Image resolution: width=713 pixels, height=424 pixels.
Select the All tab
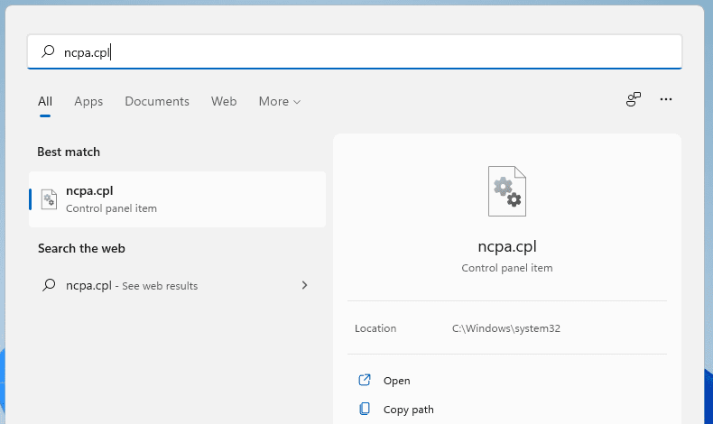(45, 101)
